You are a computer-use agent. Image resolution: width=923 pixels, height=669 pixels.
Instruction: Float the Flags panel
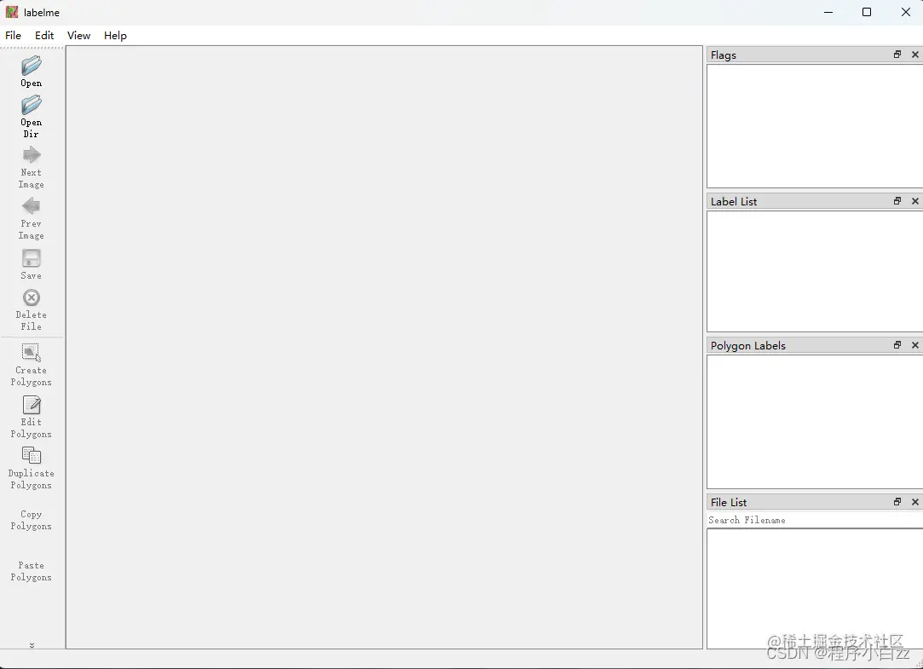(x=897, y=55)
